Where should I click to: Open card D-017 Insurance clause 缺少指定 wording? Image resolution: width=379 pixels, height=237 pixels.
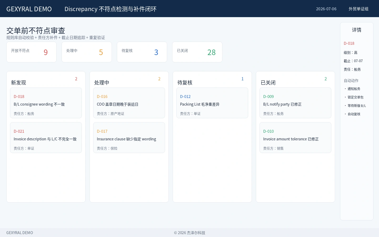point(129,138)
